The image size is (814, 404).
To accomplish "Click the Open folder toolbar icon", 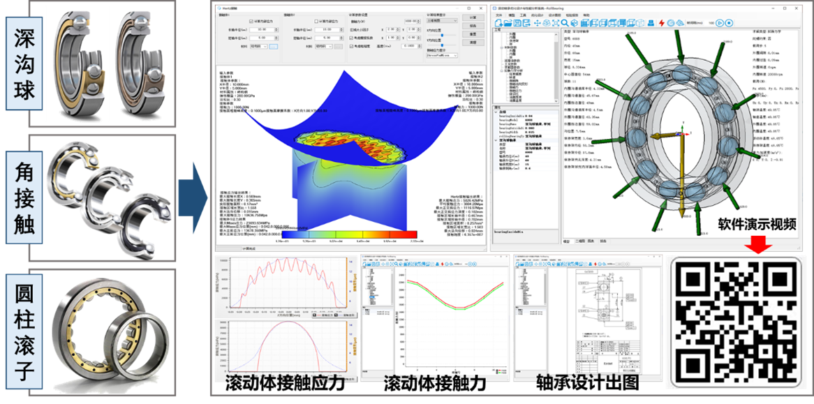I will [x=508, y=23].
